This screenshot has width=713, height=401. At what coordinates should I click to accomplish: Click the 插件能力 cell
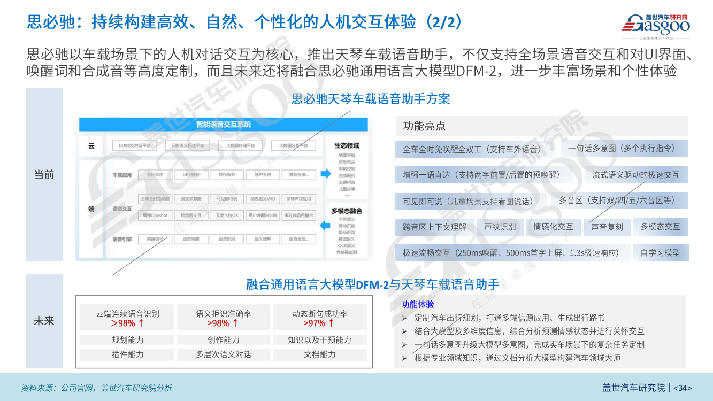pyautogui.click(x=127, y=354)
